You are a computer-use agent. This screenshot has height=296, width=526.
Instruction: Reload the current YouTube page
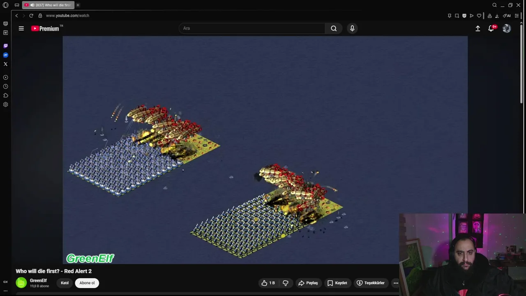point(31,16)
